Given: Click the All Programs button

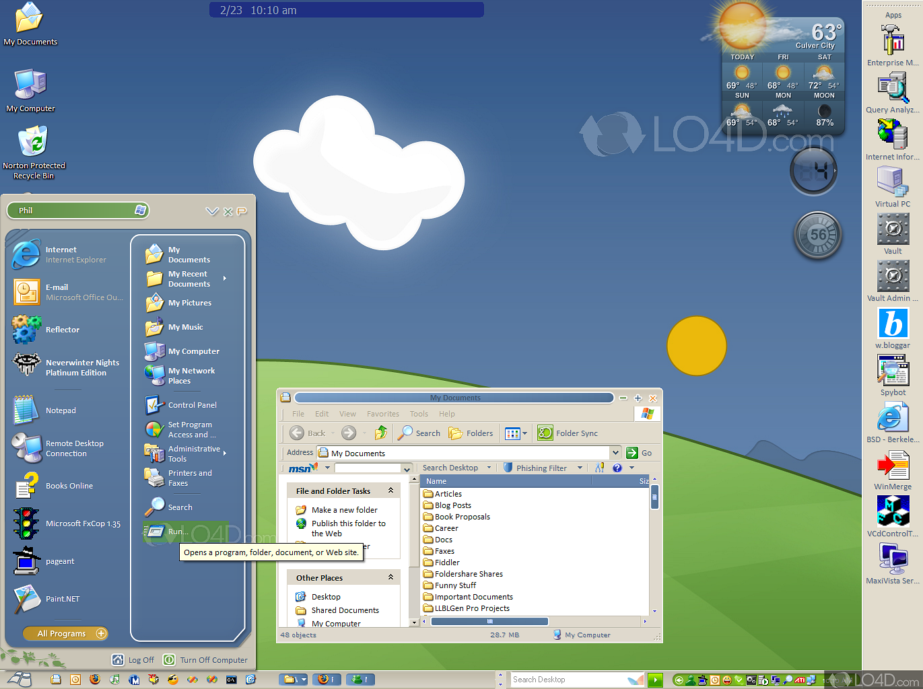Looking at the screenshot, I should click(x=65, y=633).
